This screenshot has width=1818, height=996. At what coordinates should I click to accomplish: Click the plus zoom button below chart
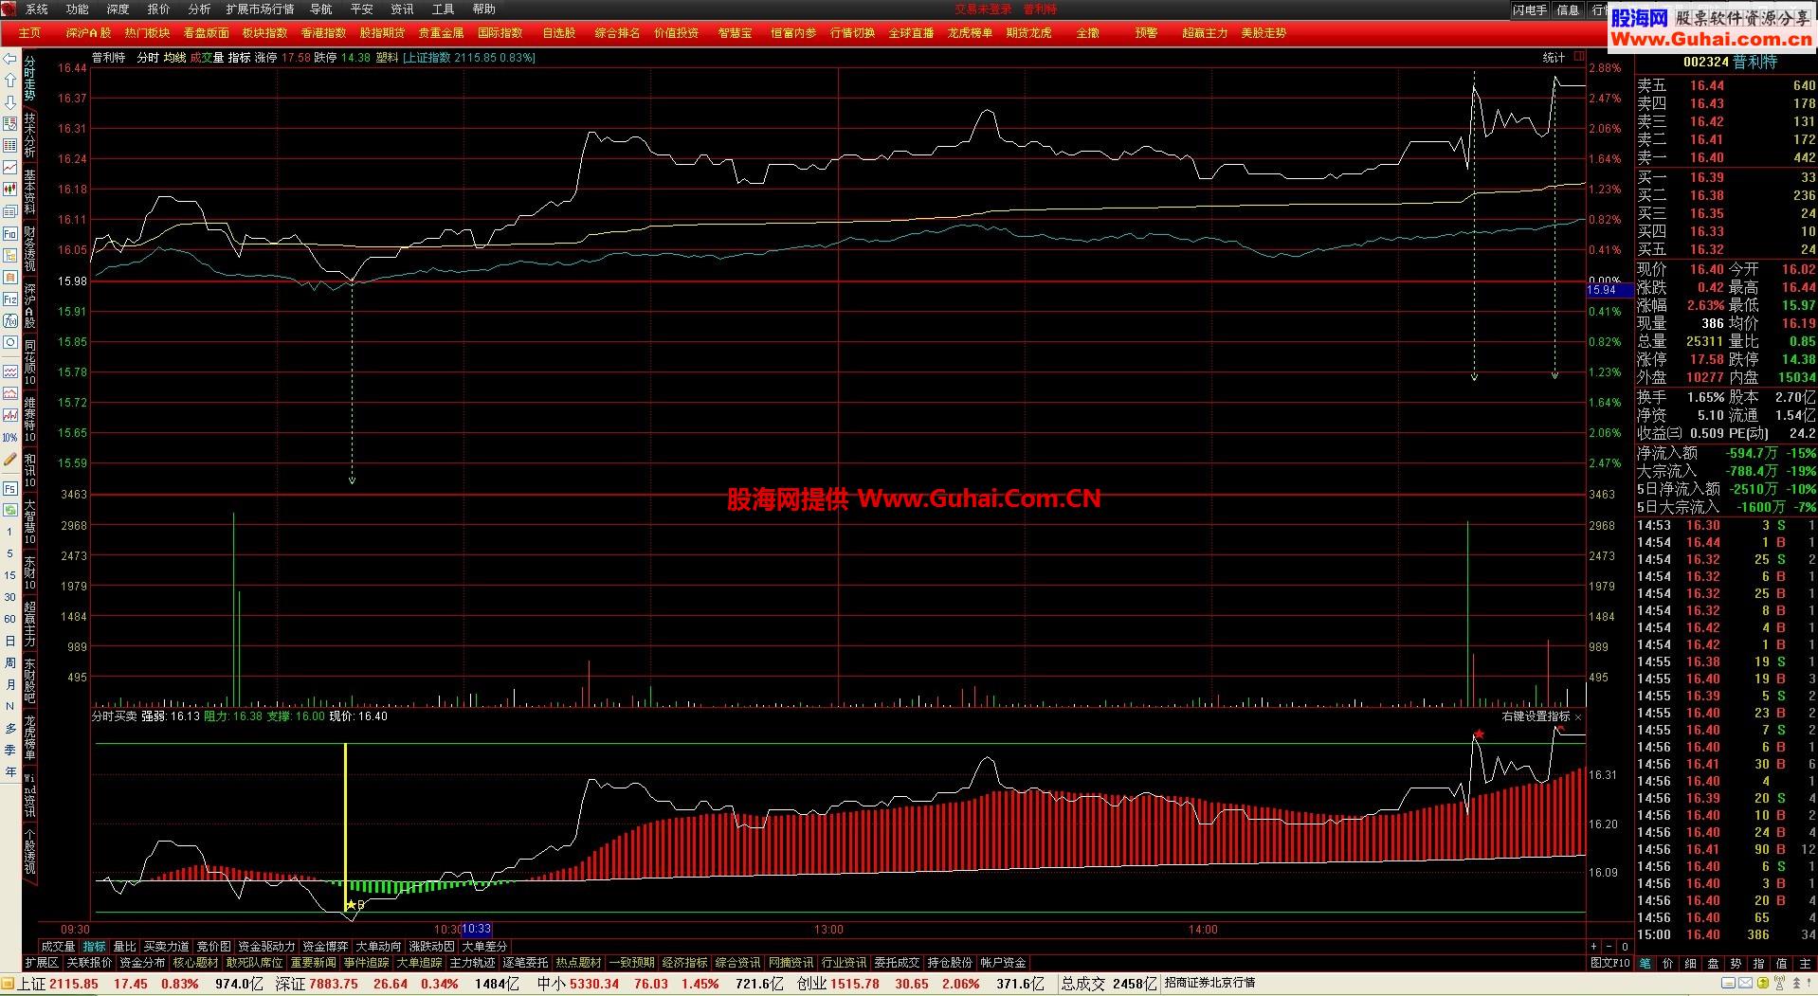coord(1594,946)
